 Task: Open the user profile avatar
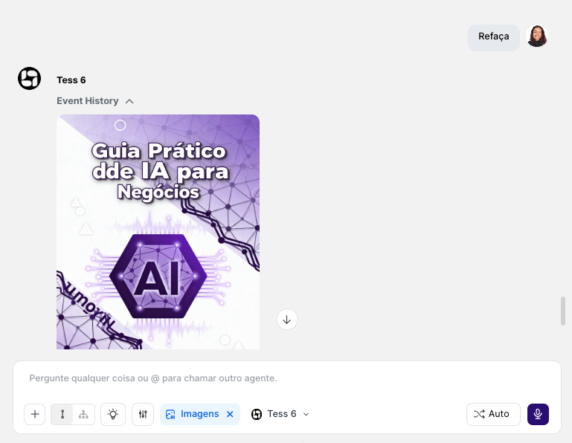[536, 36]
